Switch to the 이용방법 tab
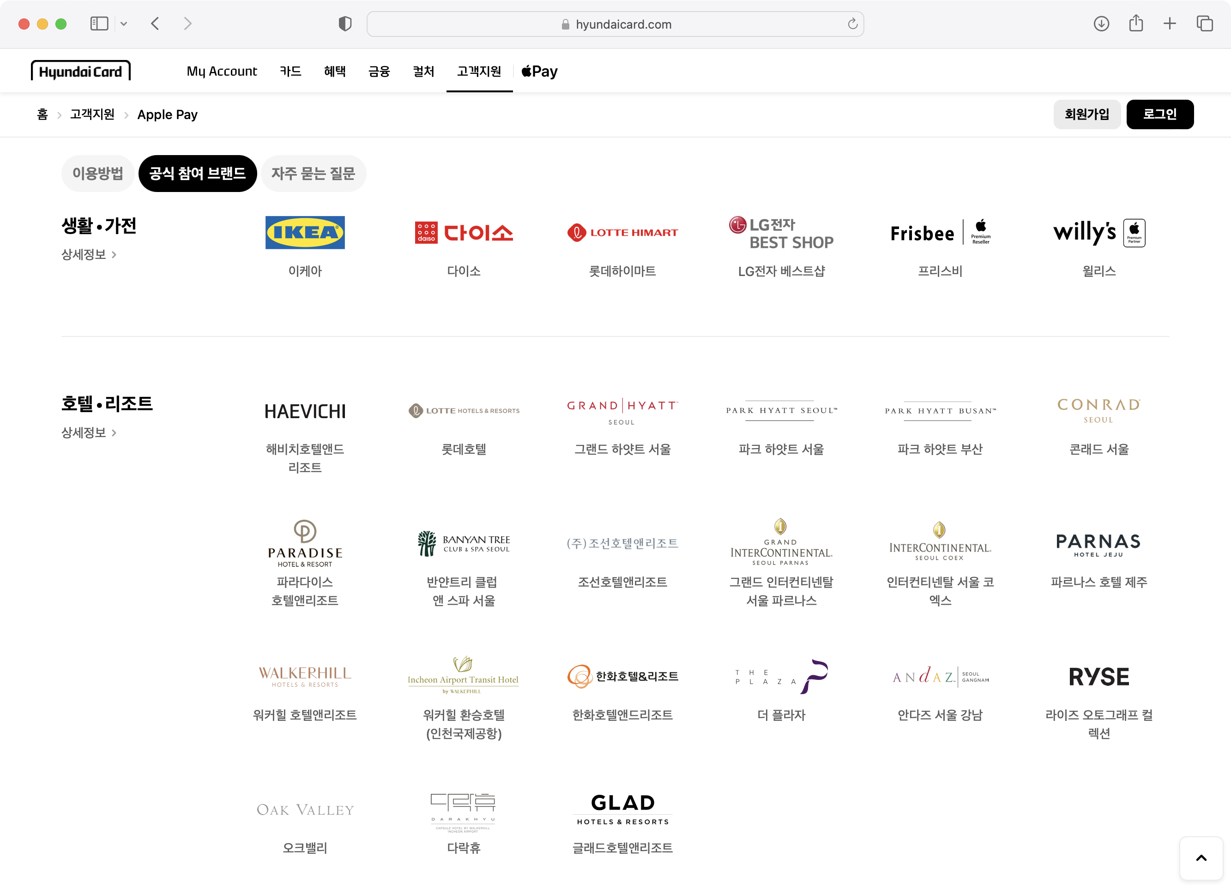 click(x=98, y=174)
